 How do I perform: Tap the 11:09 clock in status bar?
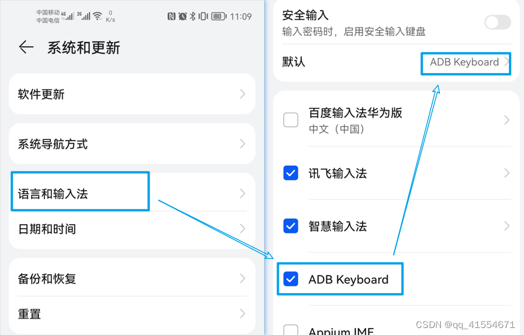pos(240,17)
